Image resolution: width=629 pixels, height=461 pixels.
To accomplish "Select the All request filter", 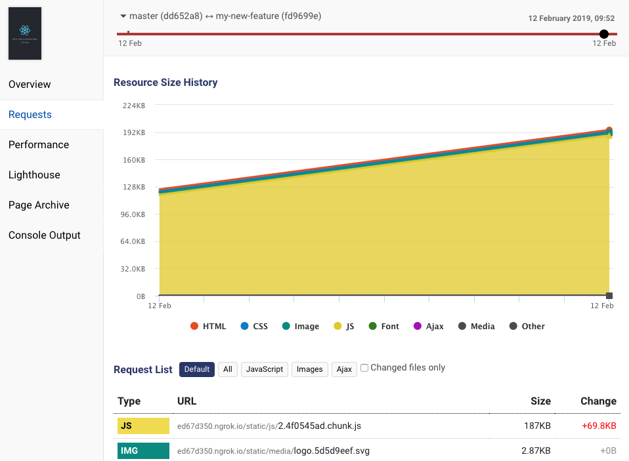I will [x=228, y=369].
